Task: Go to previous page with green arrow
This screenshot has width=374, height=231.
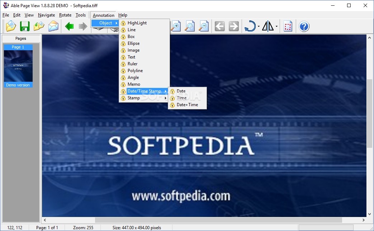Action: coord(70,26)
